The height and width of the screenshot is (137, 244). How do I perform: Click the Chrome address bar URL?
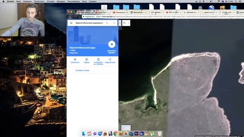pos(170,16)
